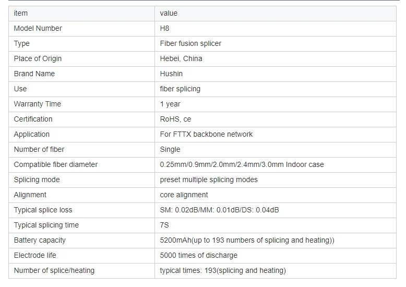
Task: Click the 'Number of fiber' label
Action: (39, 149)
